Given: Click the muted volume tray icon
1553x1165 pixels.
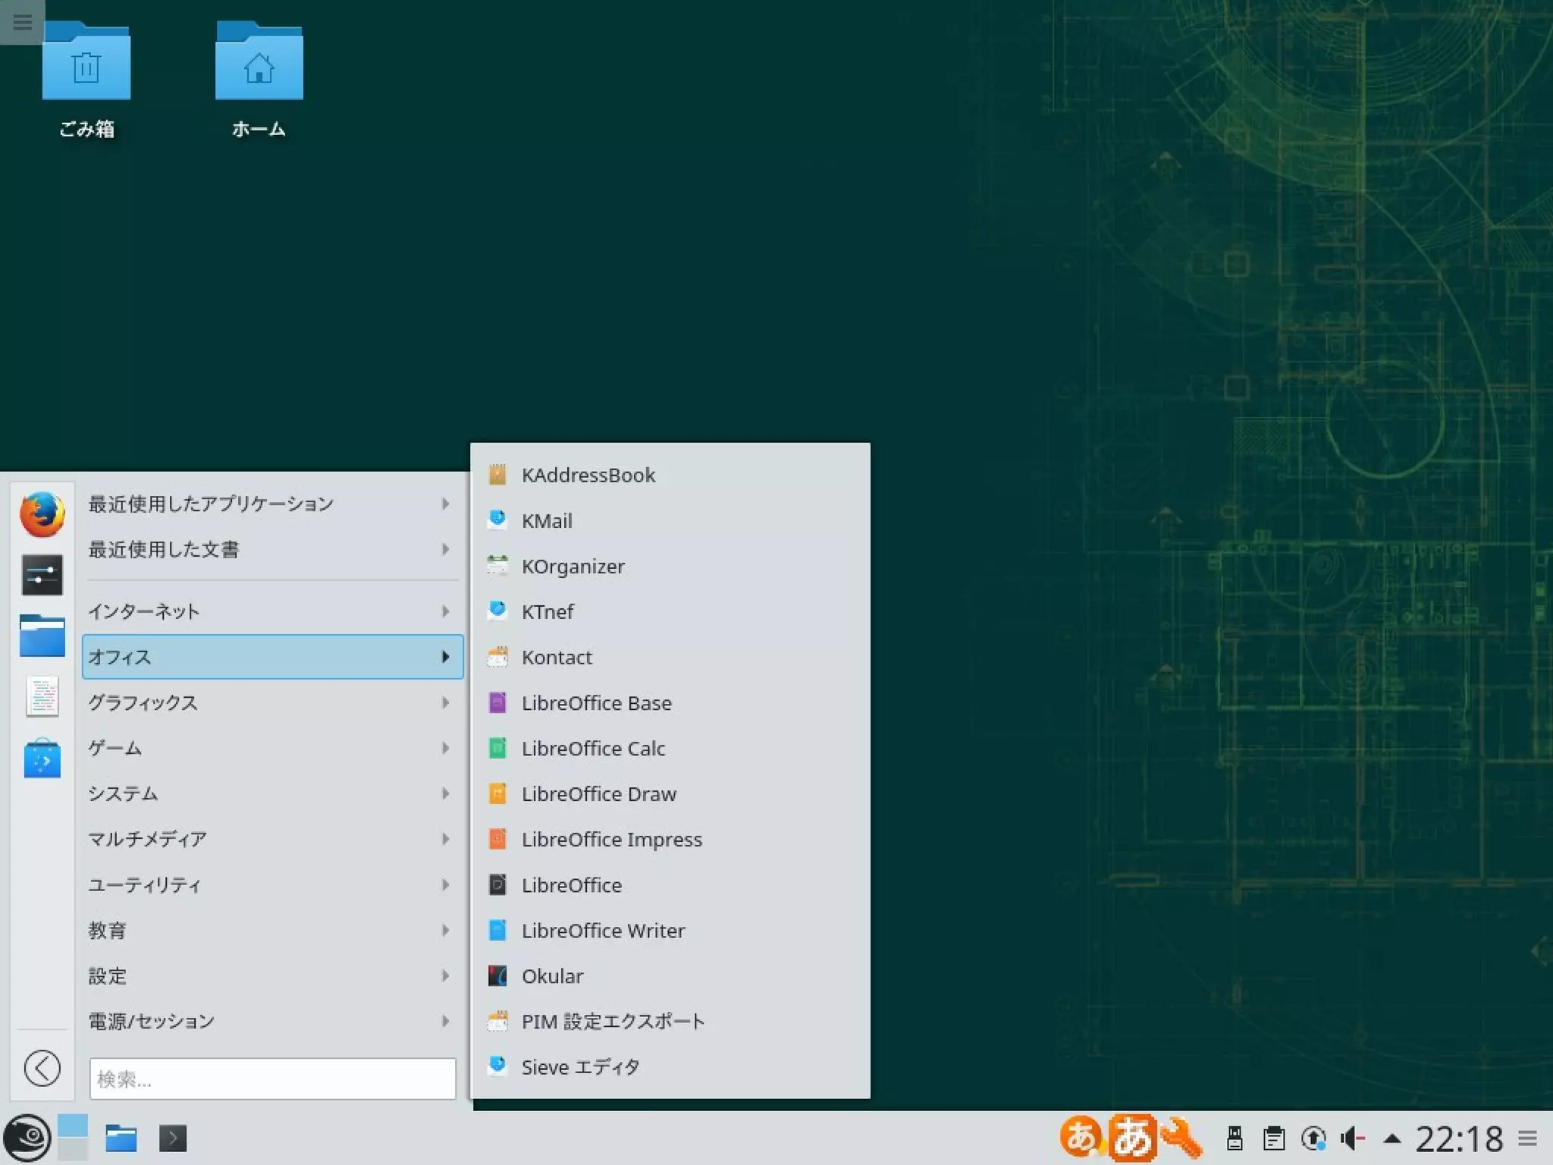Looking at the screenshot, I should 1353,1138.
